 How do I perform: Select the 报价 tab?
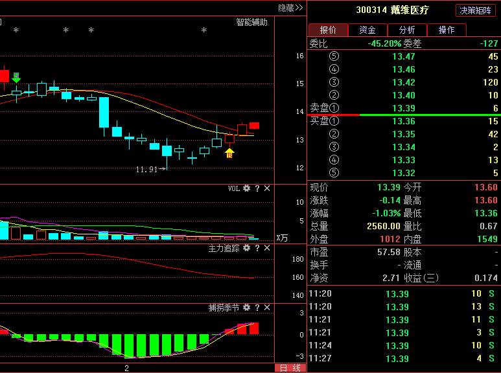point(328,30)
